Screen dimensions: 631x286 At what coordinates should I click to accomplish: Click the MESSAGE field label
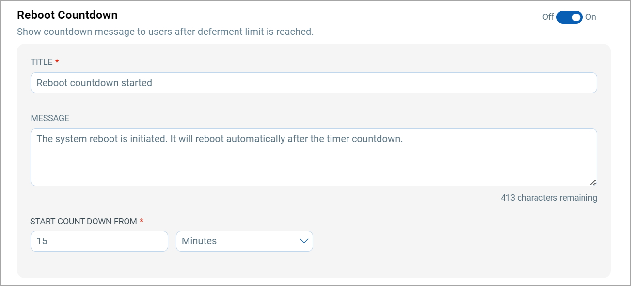pyautogui.click(x=50, y=118)
